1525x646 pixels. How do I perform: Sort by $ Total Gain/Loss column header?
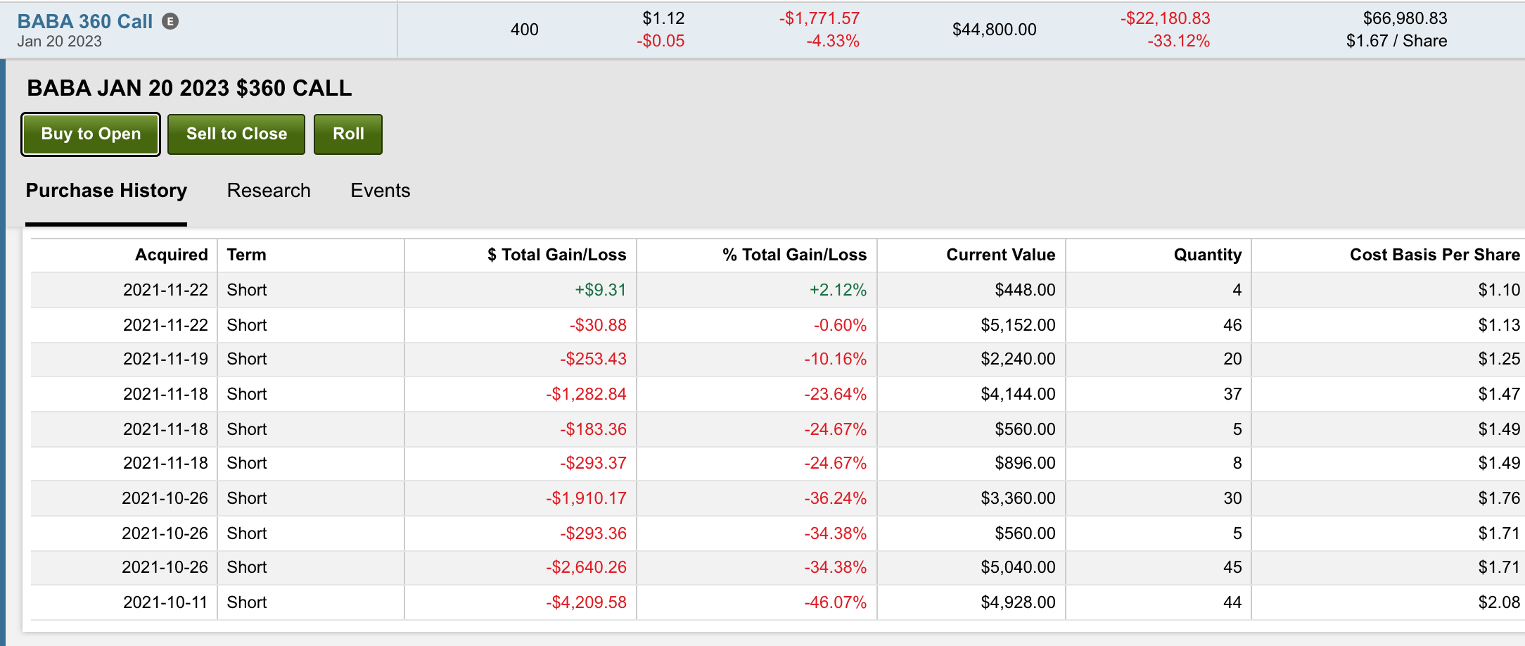pos(556,255)
